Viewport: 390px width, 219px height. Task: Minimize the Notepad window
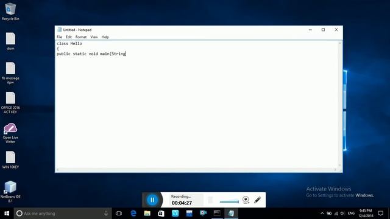pyautogui.click(x=310, y=30)
